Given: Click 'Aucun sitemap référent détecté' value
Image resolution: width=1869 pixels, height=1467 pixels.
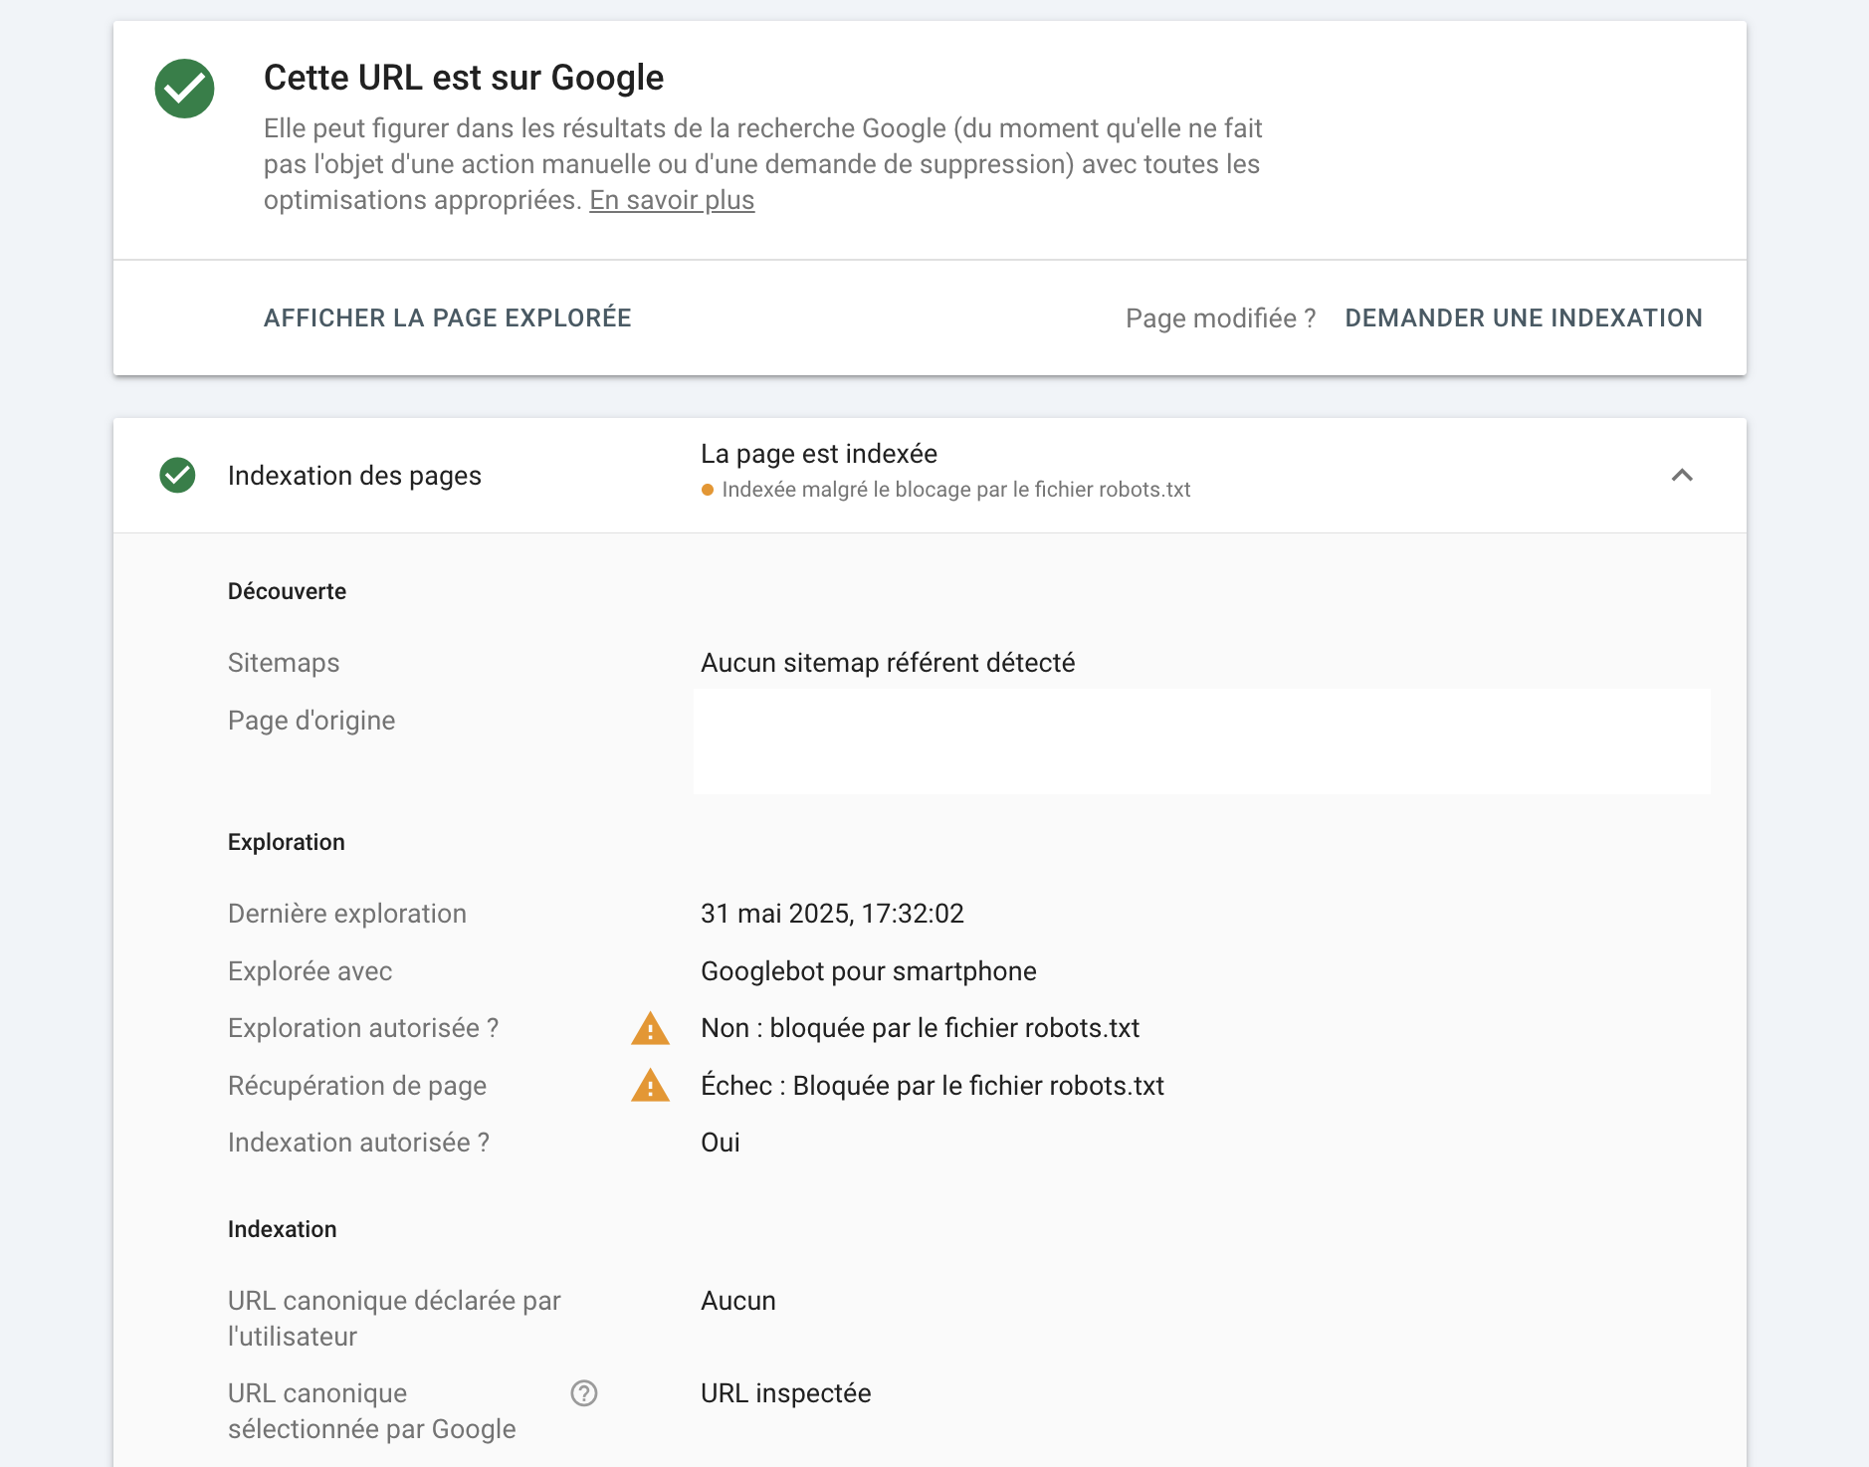Looking at the screenshot, I should click(x=888, y=663).
